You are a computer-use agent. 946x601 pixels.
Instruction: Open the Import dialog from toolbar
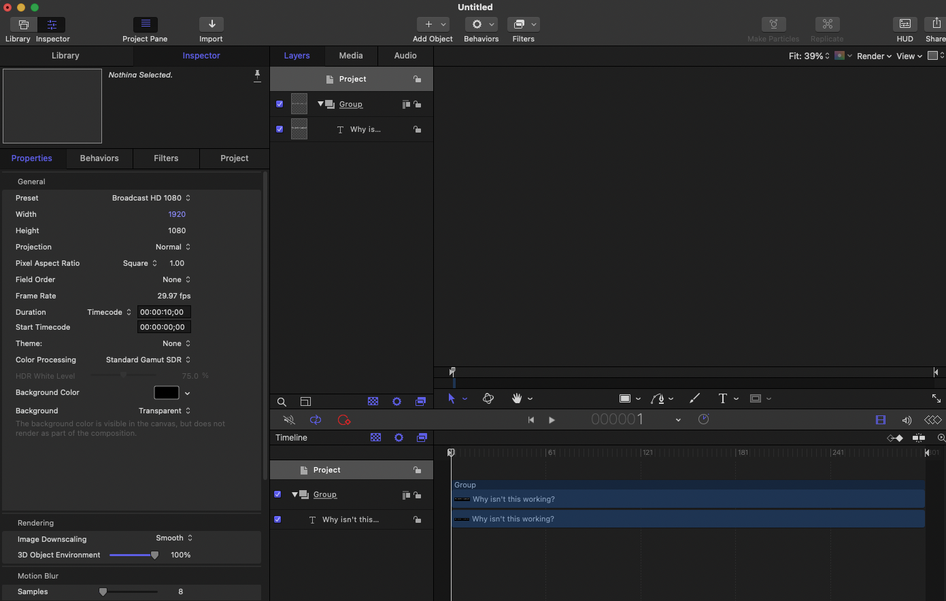point(212,24)
